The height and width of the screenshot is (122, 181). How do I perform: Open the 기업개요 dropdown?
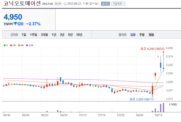click(118, 4)
